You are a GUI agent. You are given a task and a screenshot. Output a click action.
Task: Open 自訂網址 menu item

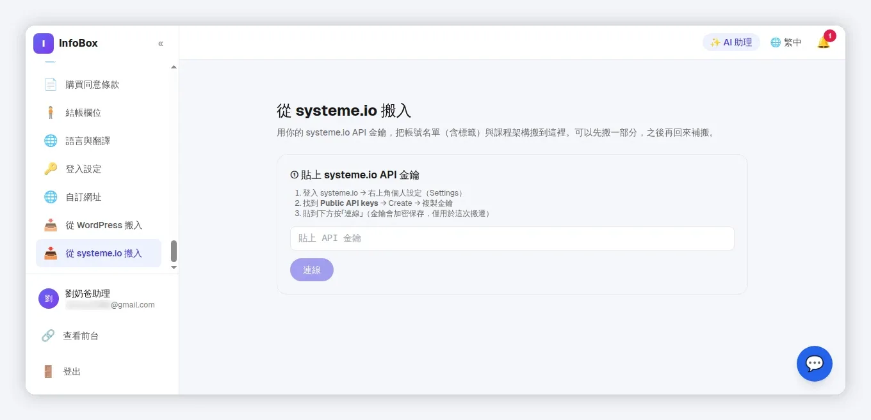pos(99,197)
